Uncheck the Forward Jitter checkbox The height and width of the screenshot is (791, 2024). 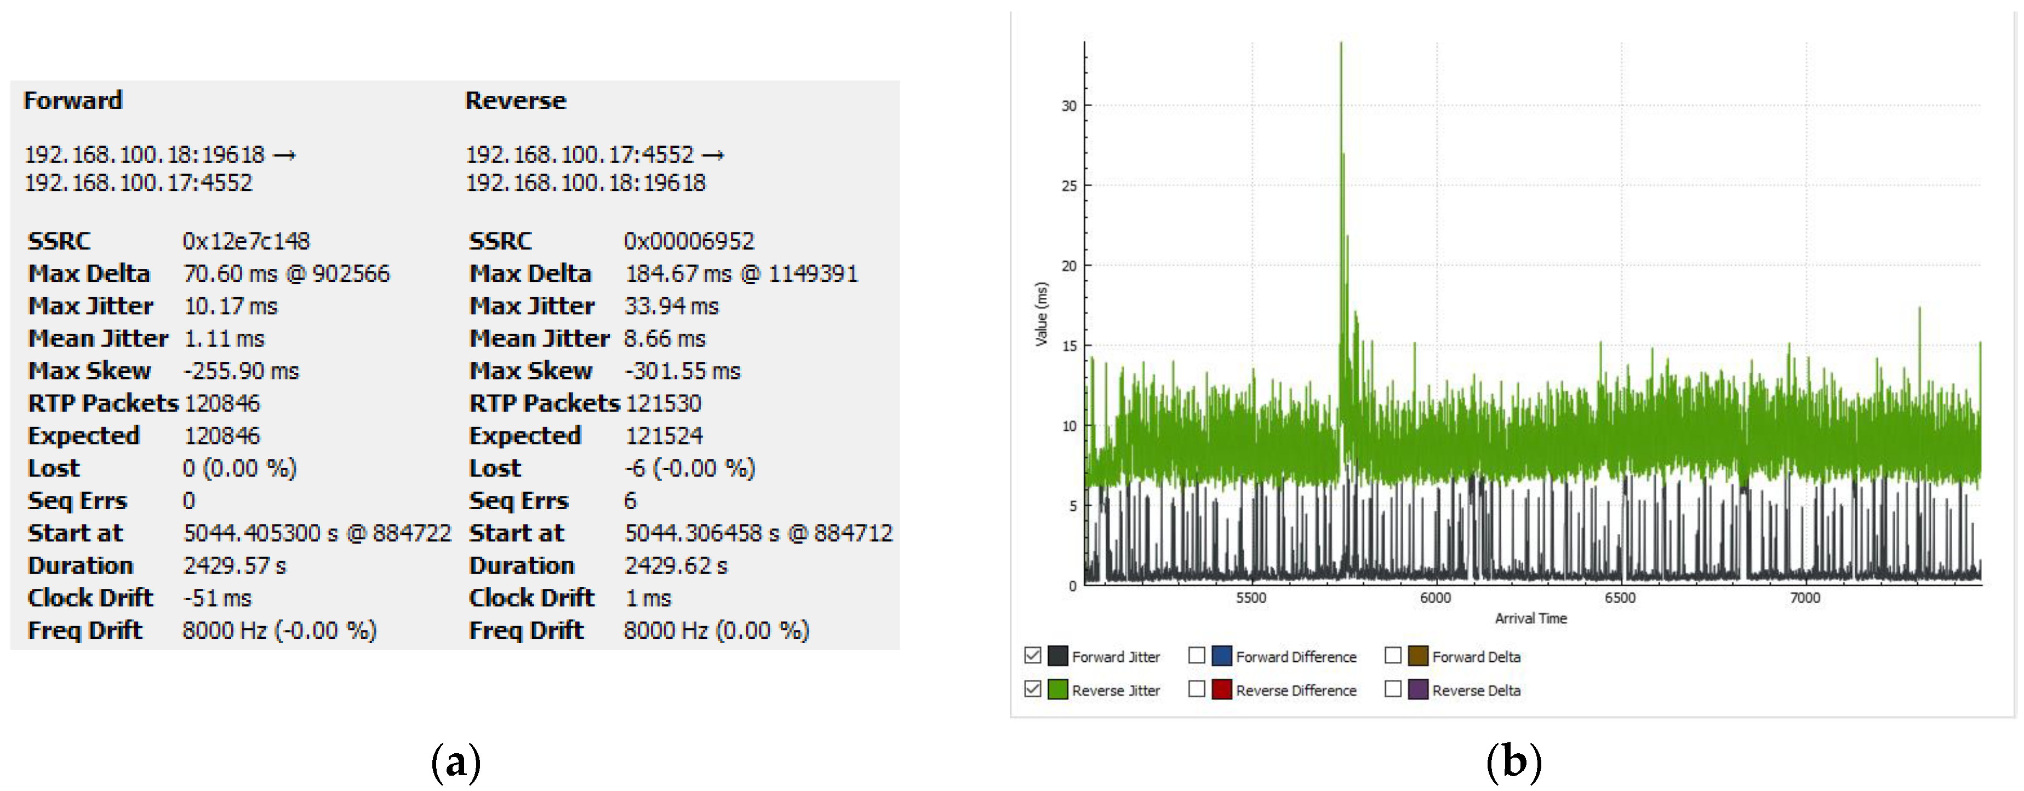click(x=1032, y=655)
